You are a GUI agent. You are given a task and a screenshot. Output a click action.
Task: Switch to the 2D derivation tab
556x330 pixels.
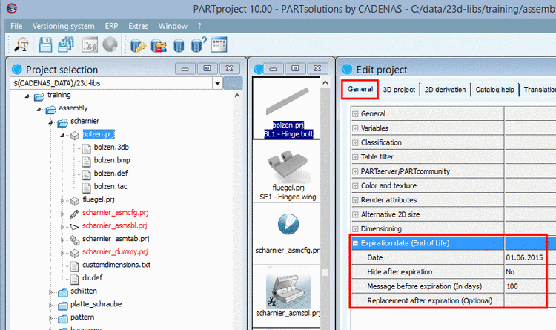pos(445,90)
